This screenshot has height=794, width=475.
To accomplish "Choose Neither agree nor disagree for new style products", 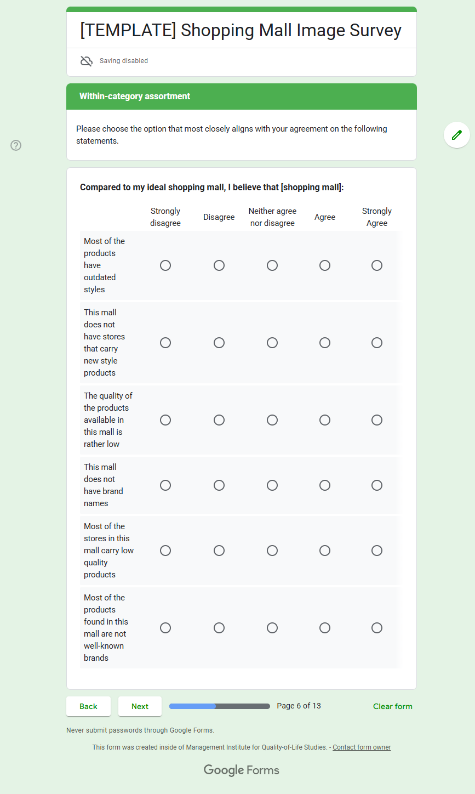I will [272, 343].
